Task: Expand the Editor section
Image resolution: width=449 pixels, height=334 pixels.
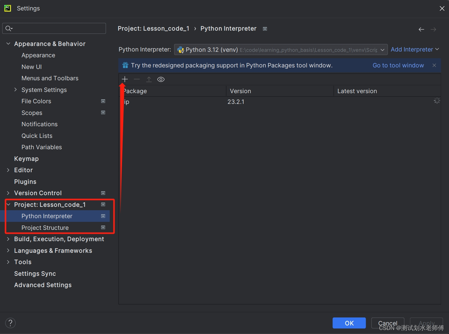Action: (8, 170)
